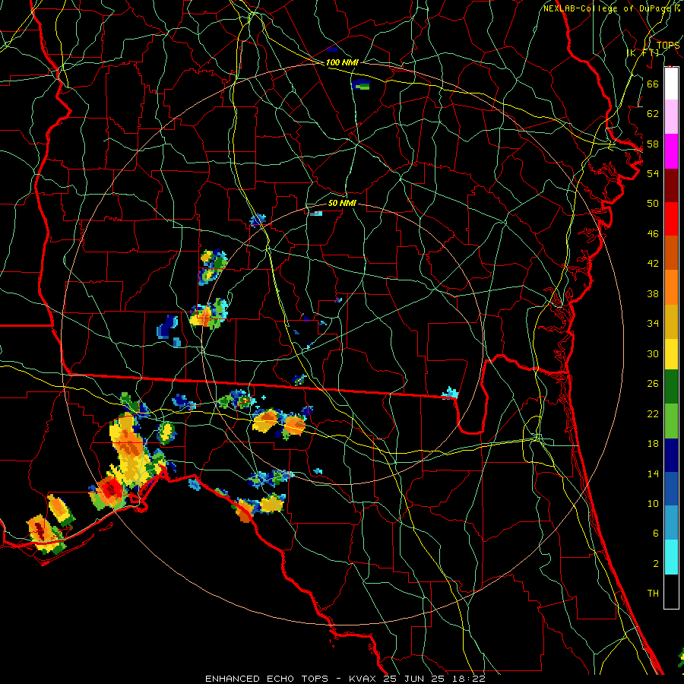684x684 pixels.
Task: Click the legend scale value 50
Action: click(653, 203)
